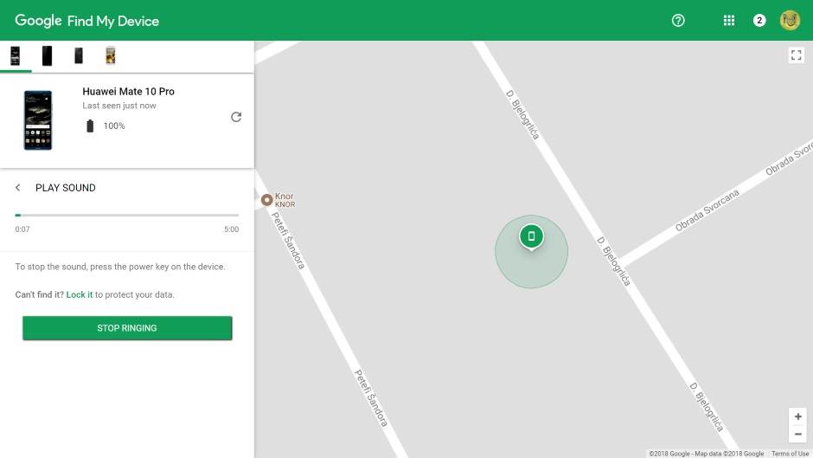Viewport: 813px width, 458px height.
Task: Switch to the third device tab
Action: coord(79,56)
